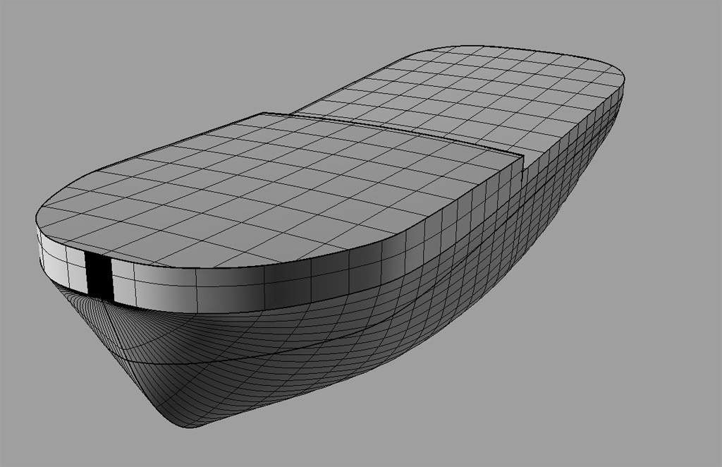722x467 pixels.
Task: Click the notch where the deck step meets the side wall
Action: tap(522, 168)
